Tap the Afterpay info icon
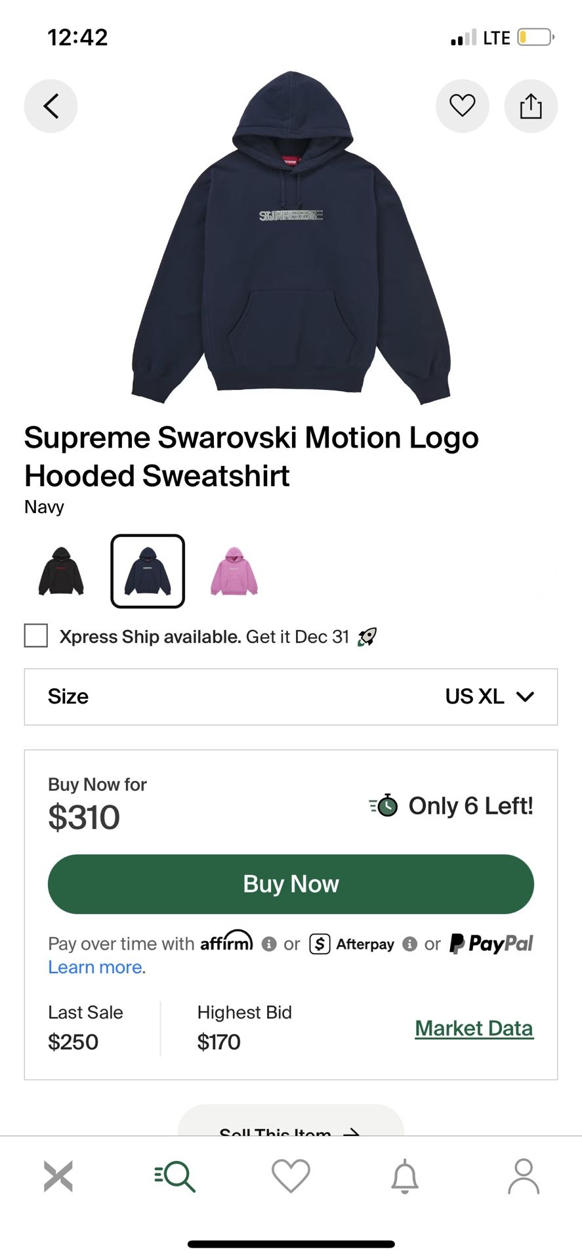 [410, 944]
